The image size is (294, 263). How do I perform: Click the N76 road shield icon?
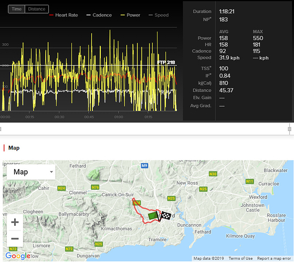point(95,187)
